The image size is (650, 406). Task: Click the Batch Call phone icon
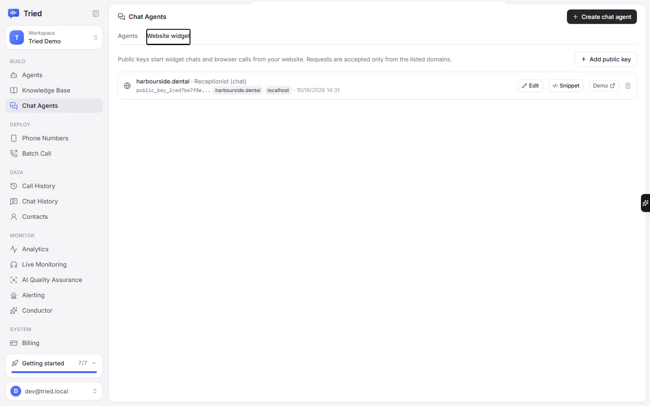point(14,154)
